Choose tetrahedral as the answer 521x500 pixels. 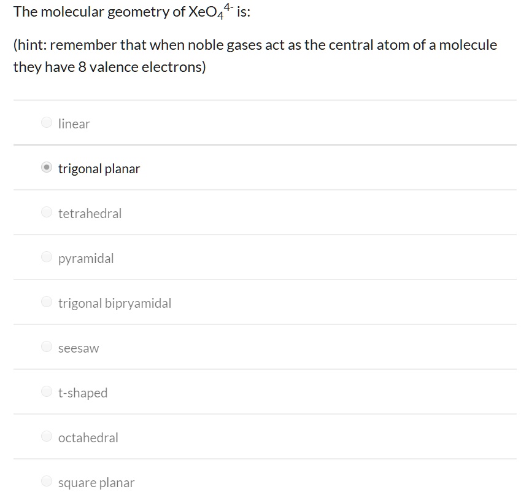click(x=46, y=212)
